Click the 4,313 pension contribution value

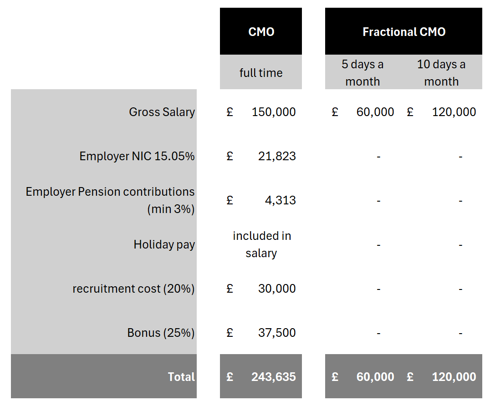click(280, 200)
